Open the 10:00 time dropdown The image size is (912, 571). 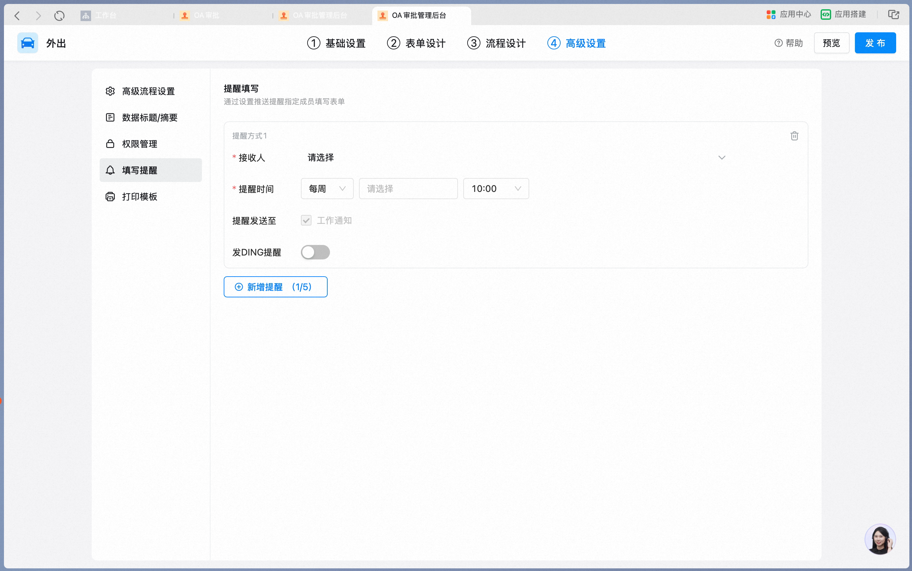(496, 189)
